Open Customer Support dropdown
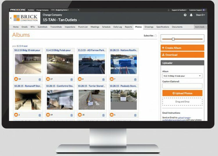The height and width of the screenshot is (156, 218). click(x=198, y=10)
